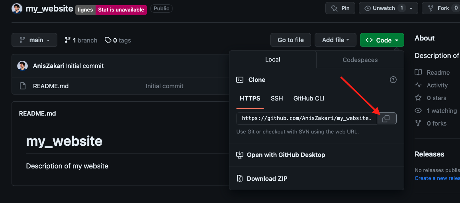Open AnisZakari author link in commit row

point(49,66)
